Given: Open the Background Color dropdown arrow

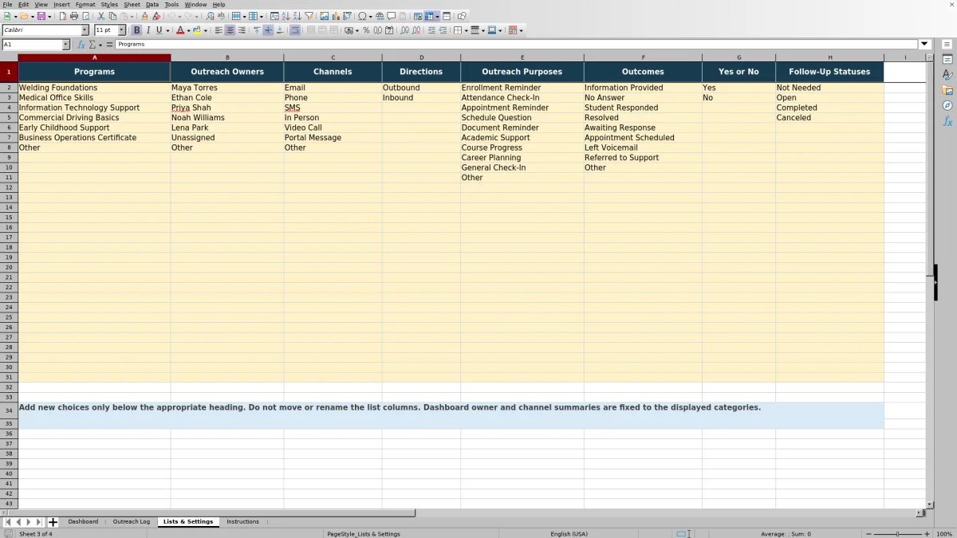Looking at the screenshot, I should [206, 30].
